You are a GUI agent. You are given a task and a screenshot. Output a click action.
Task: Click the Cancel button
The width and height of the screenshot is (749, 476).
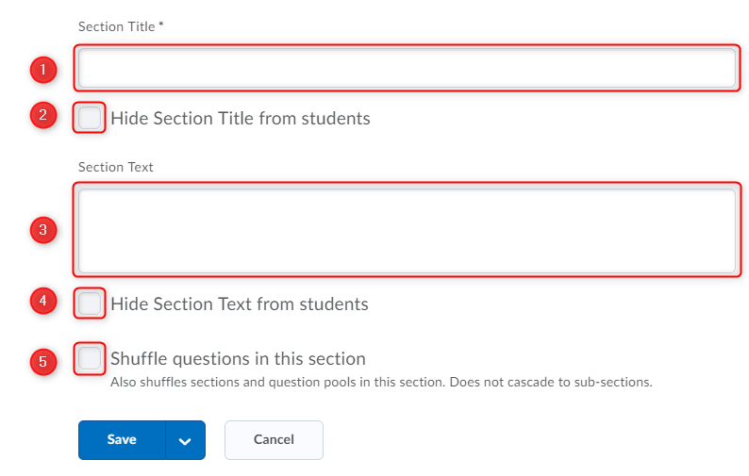coord(274,440)
